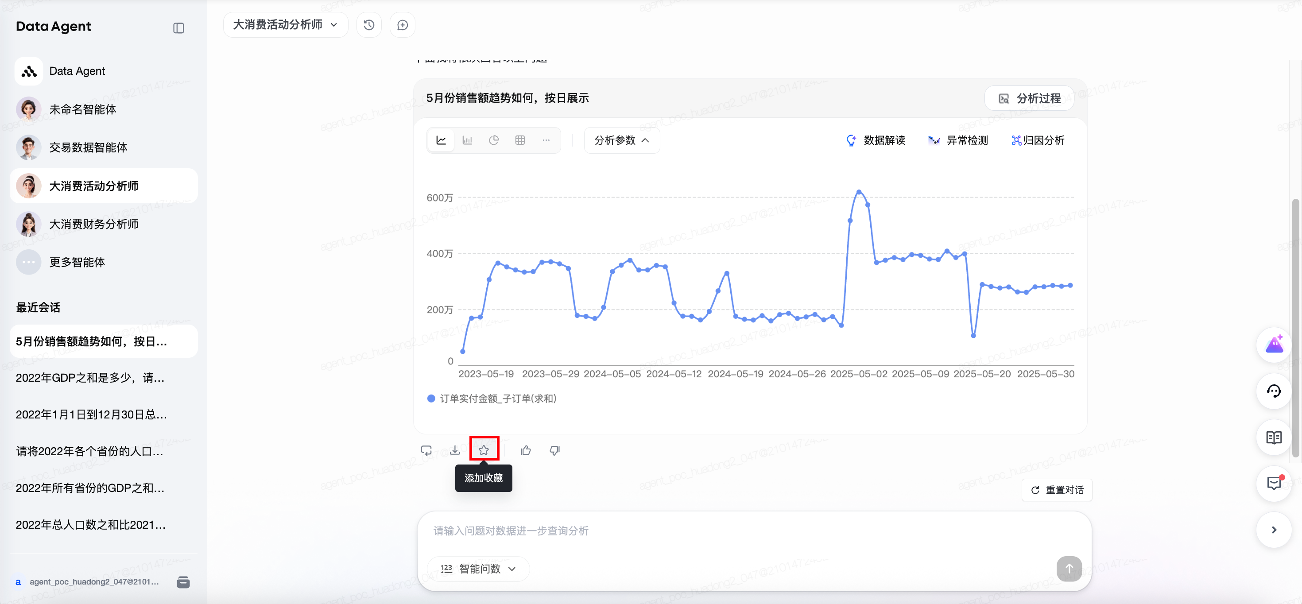
Task: Open the 智能问数 mode dropdown
Action: (x=479, y=569)
